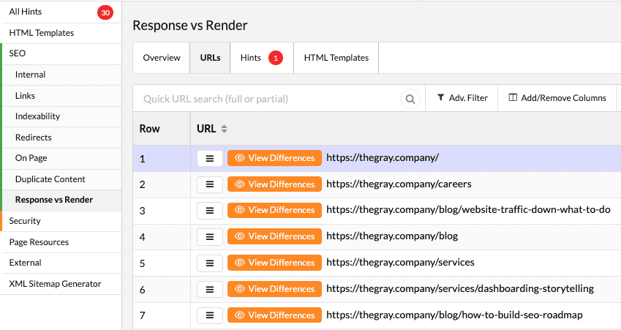
Task: Sort the table by URL column arrows
Action: coord(224,129)
